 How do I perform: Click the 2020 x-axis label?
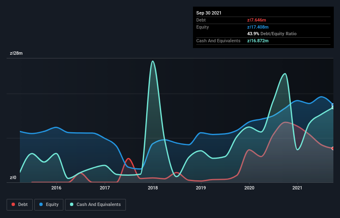pos(249,188)
